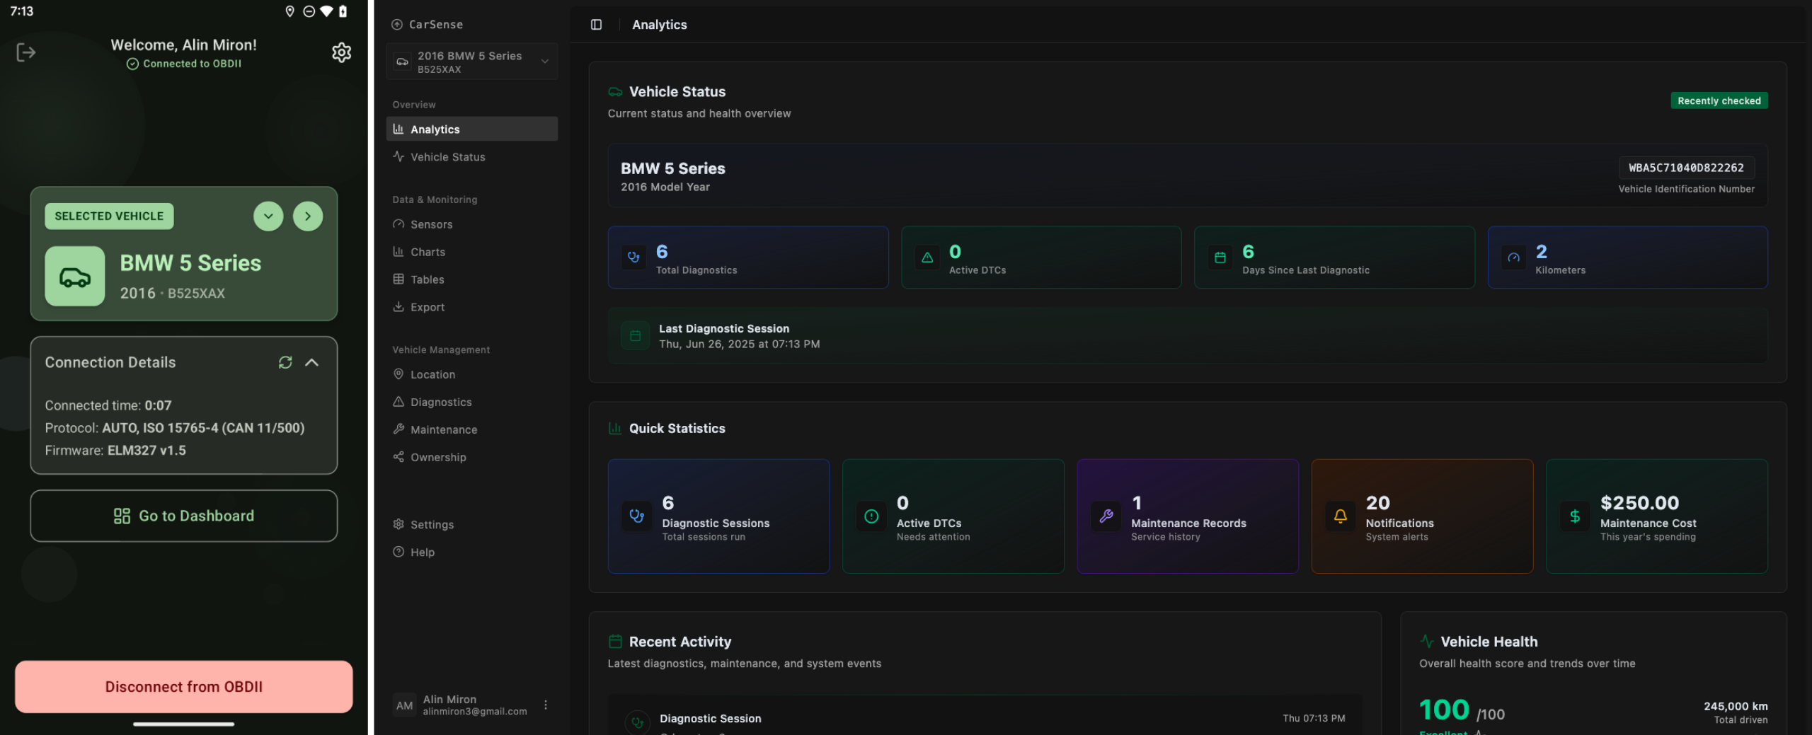Screen dimensions: 1812x735
Task: Click the logout icon beside the welcome message
Action: pos(25,52)
